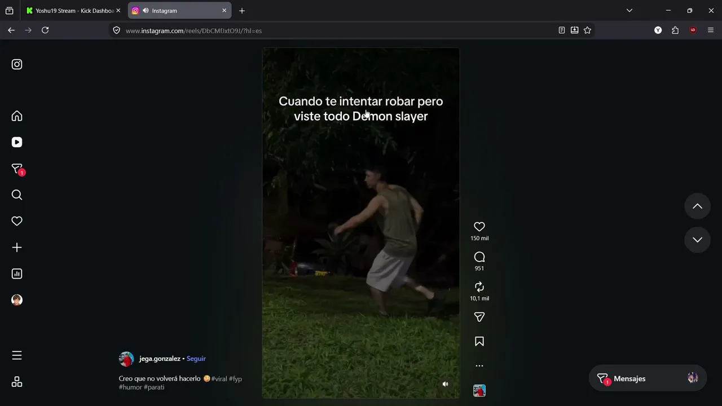The width and height of the screenshot is (722, 406).
Task: Open the Meta apps grid icon
Action: point(17,382)
